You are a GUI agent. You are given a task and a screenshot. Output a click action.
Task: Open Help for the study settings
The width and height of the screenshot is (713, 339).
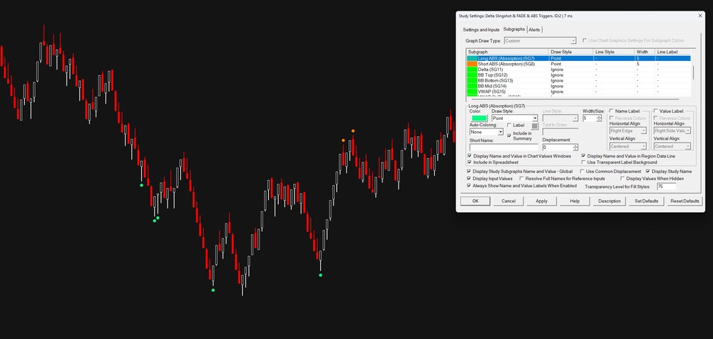pyautogui.click(x=575, y=201)
